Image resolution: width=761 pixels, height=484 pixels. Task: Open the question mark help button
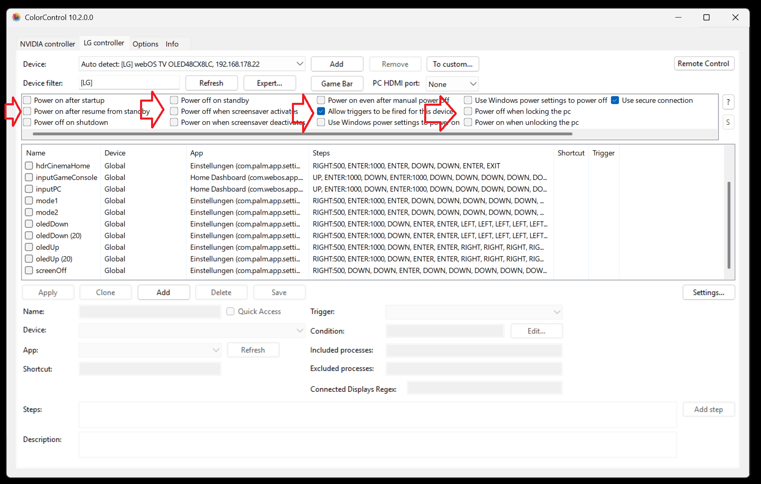(x=728, y=102)
